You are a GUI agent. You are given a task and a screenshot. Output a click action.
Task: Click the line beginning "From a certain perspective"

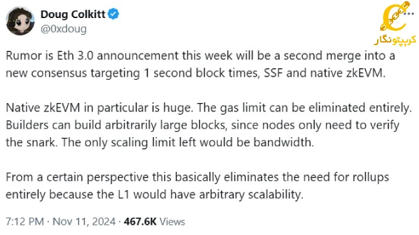tap(197, 177)
